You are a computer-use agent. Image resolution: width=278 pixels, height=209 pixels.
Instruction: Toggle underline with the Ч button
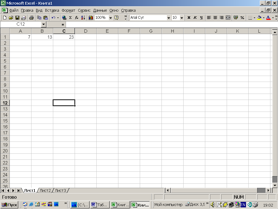201,18
